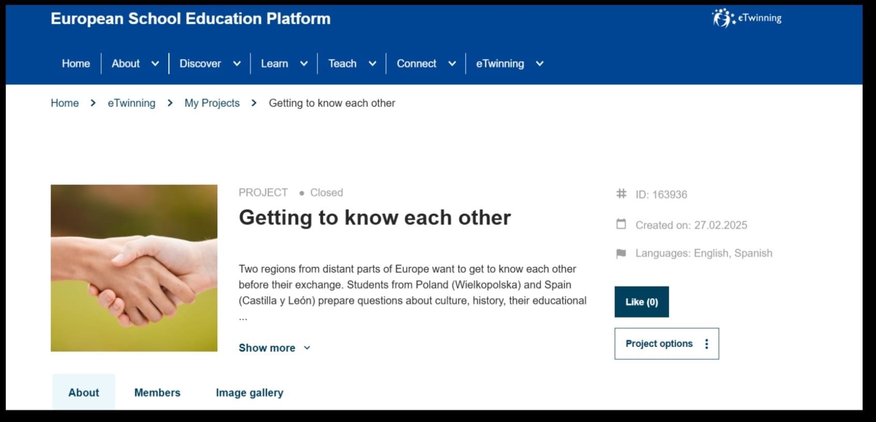The width and height of the screenshot is (876, 422).
Task: Click the Like (0) button
Action: pos(642,302)
